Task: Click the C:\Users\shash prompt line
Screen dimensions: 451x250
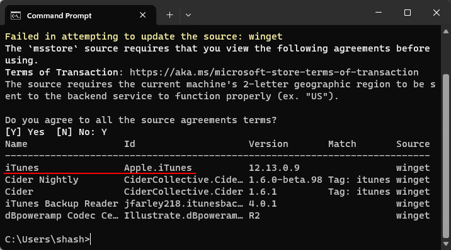Action: (47, 239)
